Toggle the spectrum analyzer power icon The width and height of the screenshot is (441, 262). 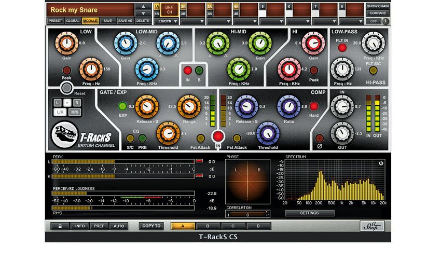pos(381,163)
